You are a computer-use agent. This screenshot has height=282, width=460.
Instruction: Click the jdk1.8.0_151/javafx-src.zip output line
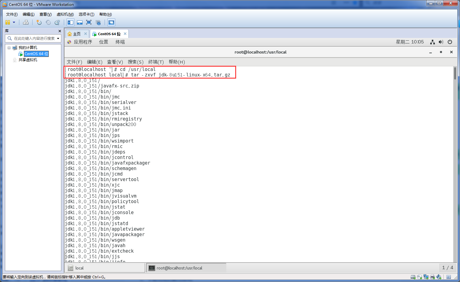[x=102, y=86]
